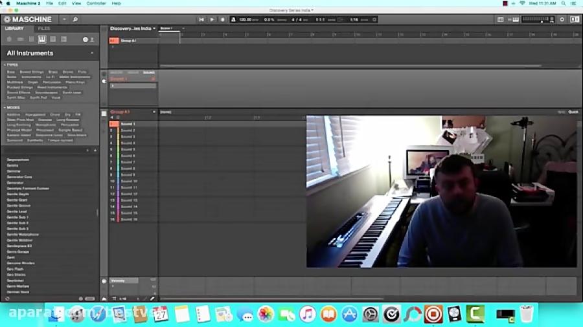Switch to SOUND tab in control area
The height and width of the screenshot is (327, 583).
tap(149, 72)
